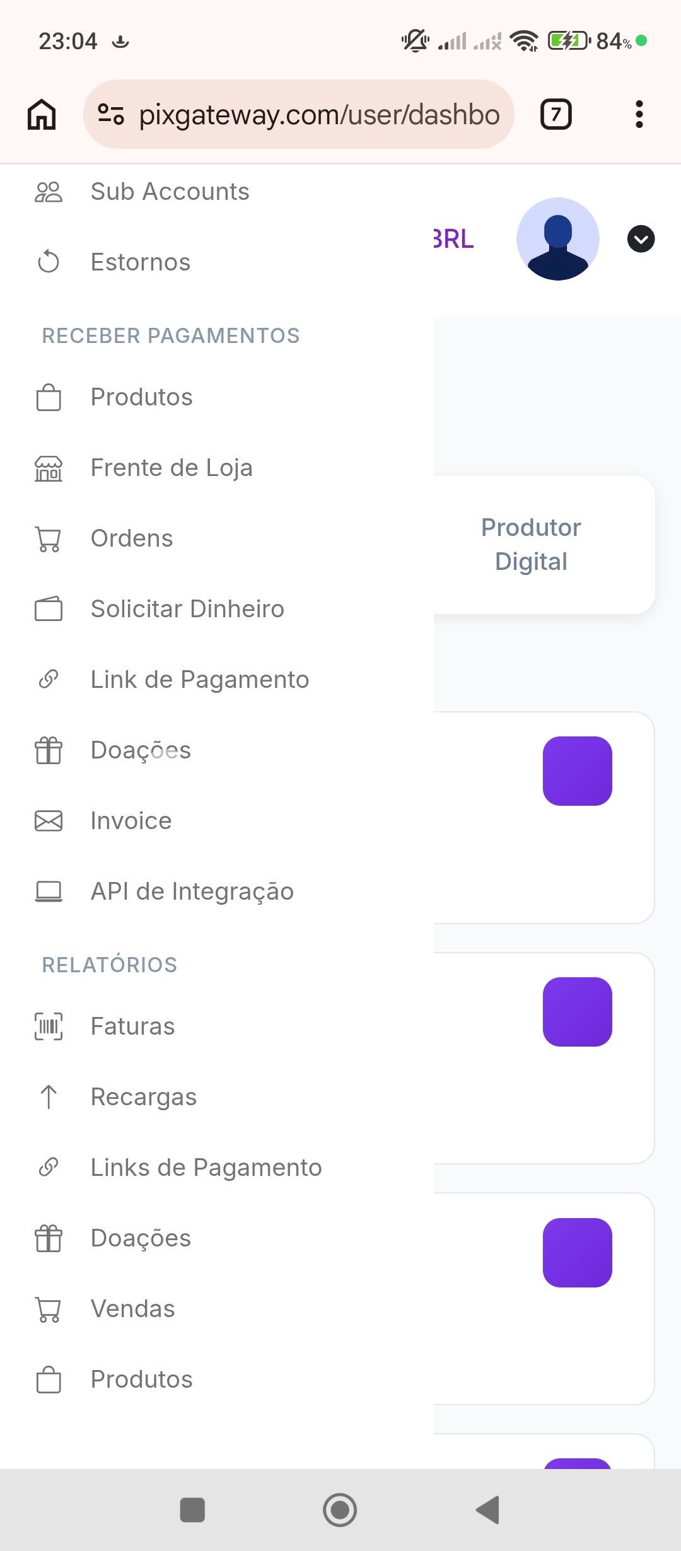Expand the user profile dropdown arrow
Image resolution: width=681 pixels, height=1551 pixels.
pos(641,239)
